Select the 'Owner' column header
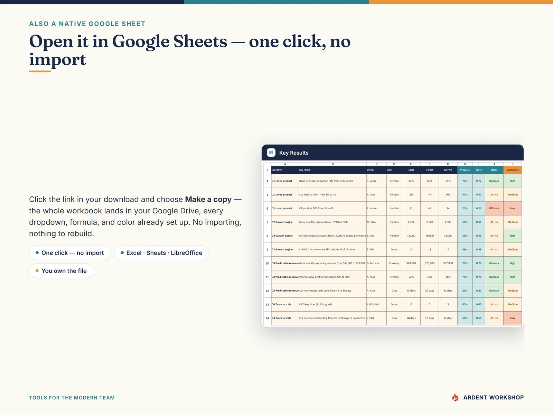 point(376,170)
